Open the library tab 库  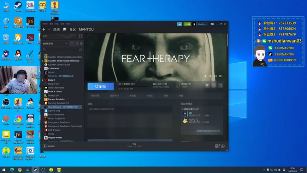click(64, 30)
